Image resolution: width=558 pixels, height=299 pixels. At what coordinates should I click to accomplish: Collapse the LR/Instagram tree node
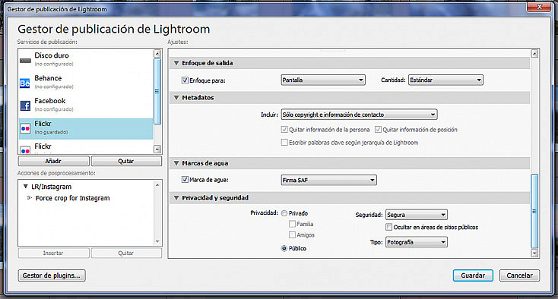[26, 187]
